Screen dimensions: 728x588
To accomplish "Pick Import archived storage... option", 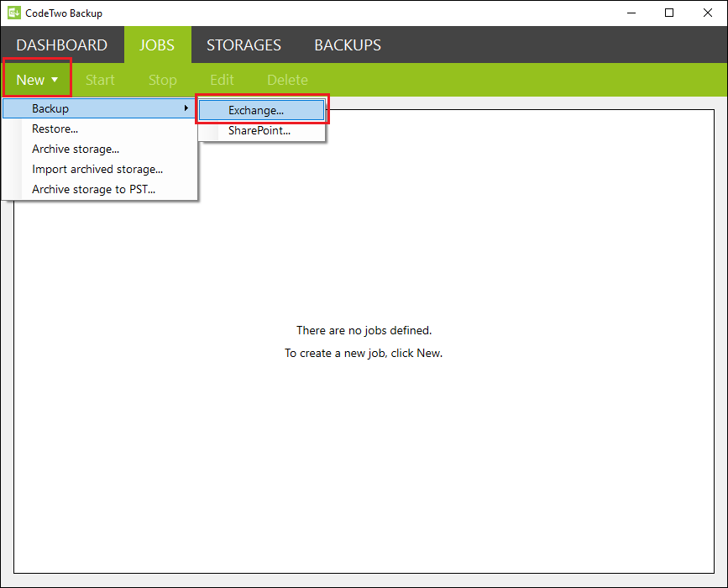I will (99, 169).
